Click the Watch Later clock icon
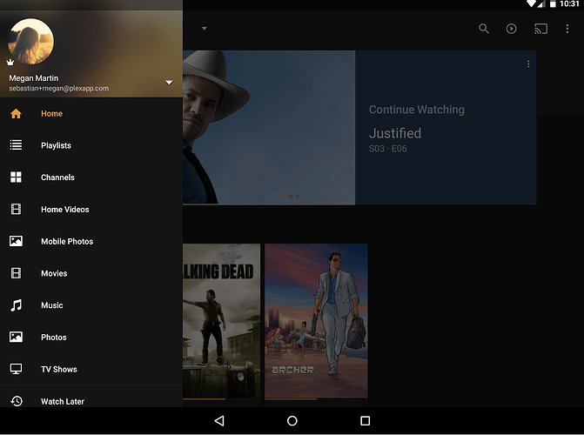584x435 pixels. (17, 401)
